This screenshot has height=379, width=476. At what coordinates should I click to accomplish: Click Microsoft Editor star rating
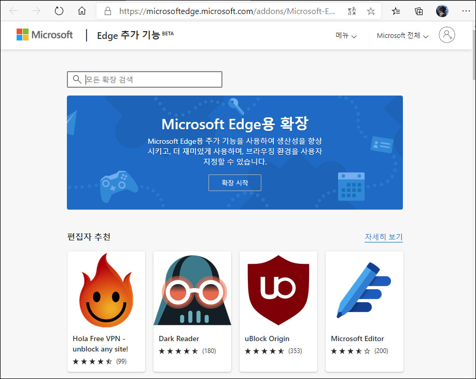click(x=351, y=351)
